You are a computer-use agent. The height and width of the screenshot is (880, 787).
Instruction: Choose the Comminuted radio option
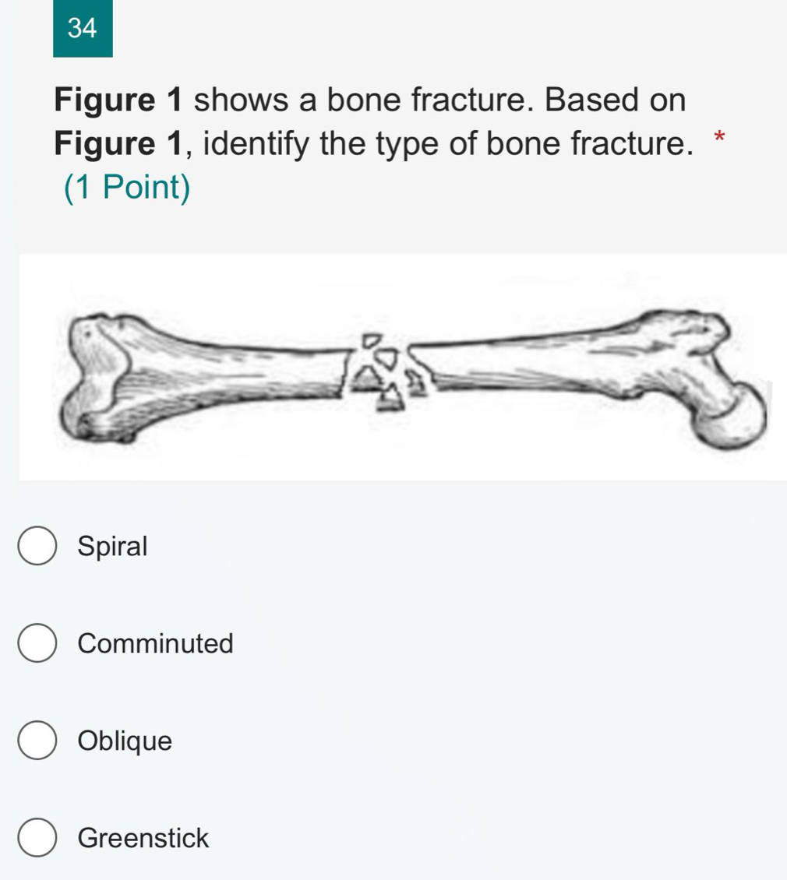[37, 643]
